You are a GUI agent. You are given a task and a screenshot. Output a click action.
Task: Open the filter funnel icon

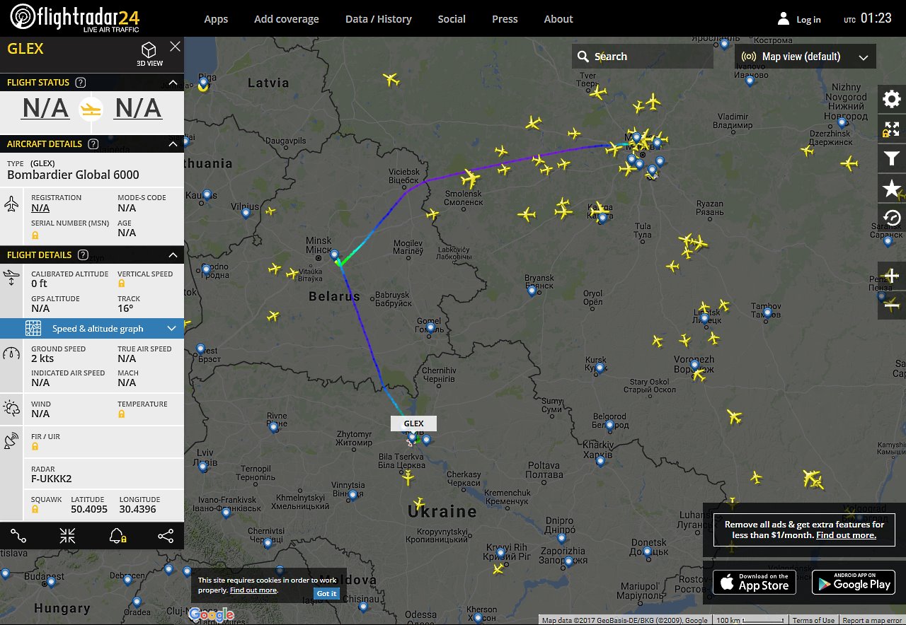(892, 160)
